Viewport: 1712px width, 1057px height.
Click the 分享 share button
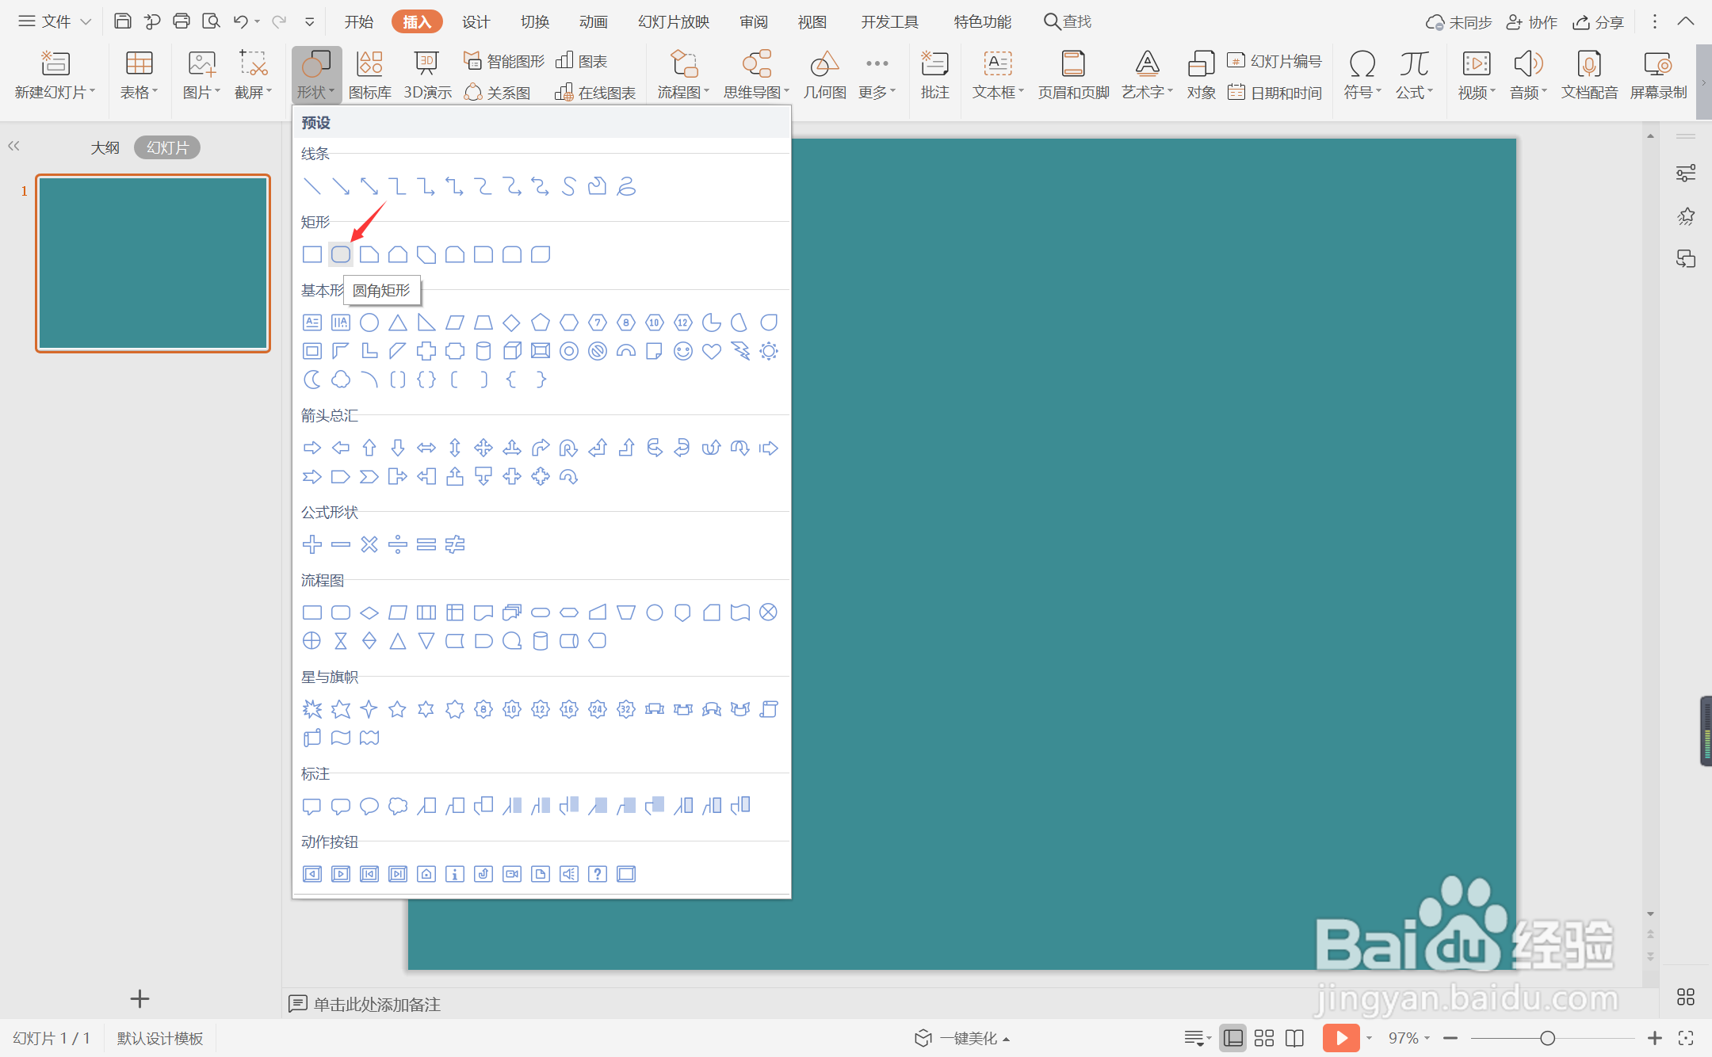pos(1599,21)
